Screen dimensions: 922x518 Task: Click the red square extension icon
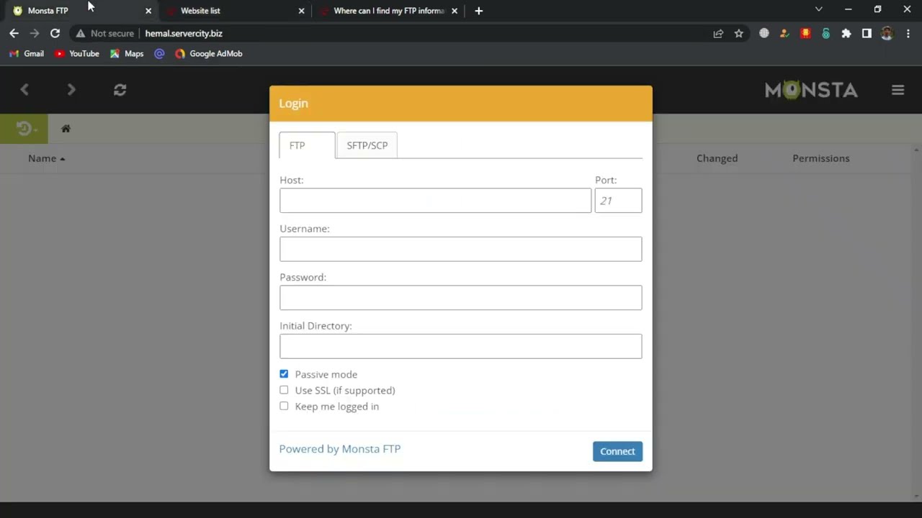pyautogui.click(x=805, y=33)
